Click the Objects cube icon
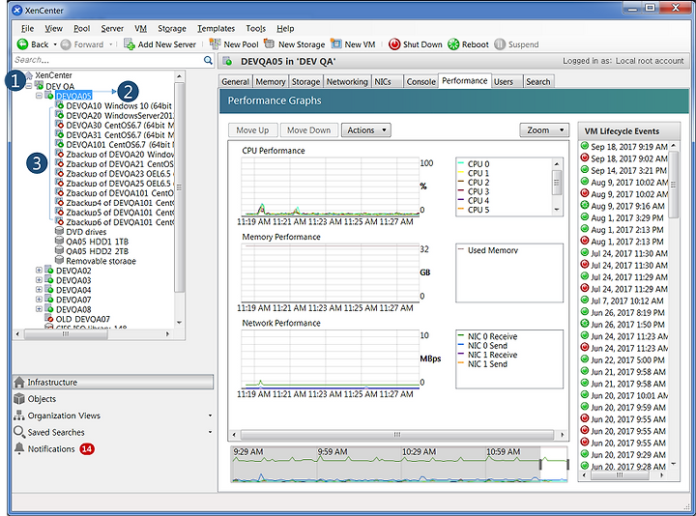 (x=19, y=398)
